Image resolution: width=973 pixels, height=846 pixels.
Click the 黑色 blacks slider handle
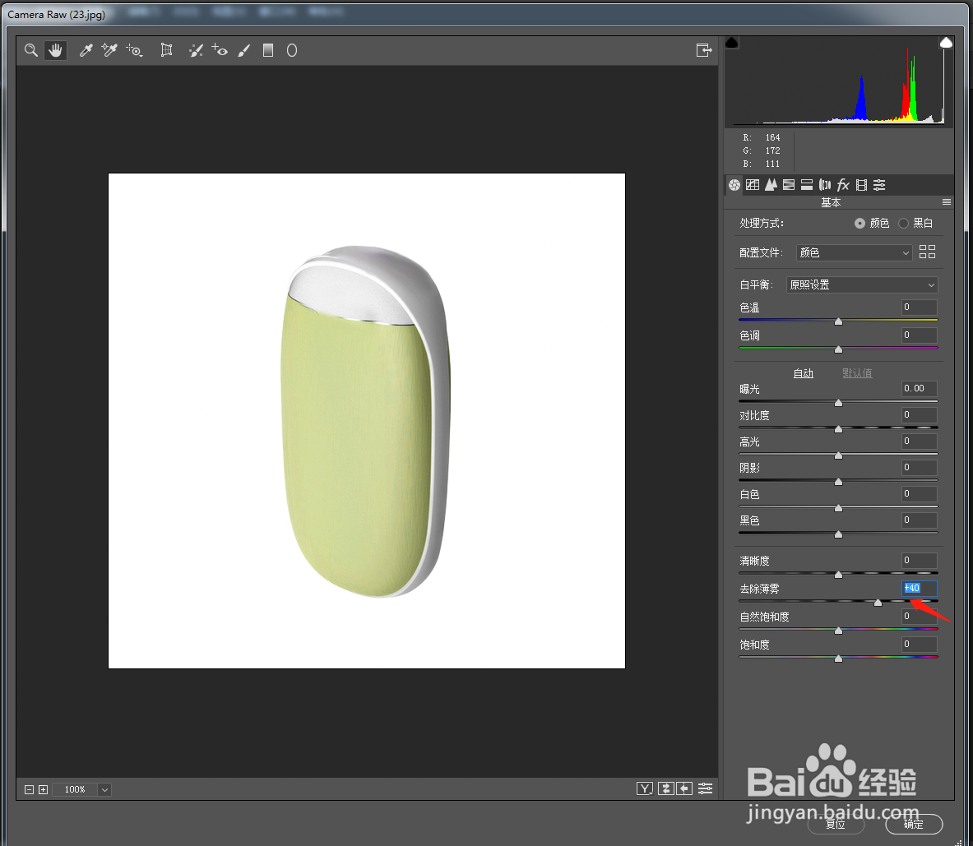(838, 534)
